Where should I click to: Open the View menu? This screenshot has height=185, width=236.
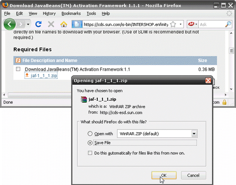pos(33,14)
